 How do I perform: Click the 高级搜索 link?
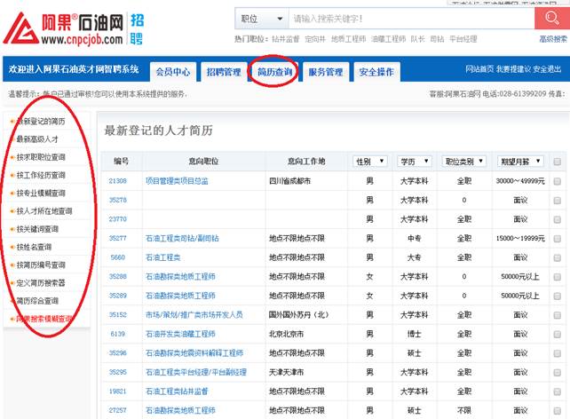pyautogui.click(x=550, y=39)
